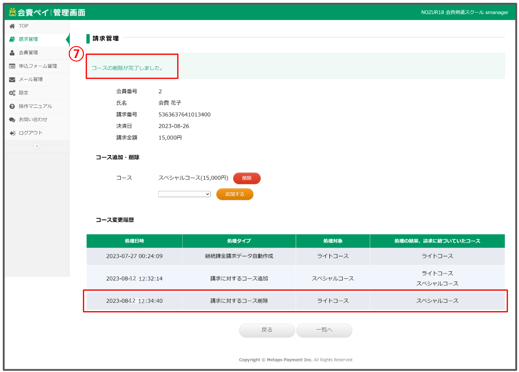Open the course selection dropdown
Screen dimensions: 519x372
(184, 194)
